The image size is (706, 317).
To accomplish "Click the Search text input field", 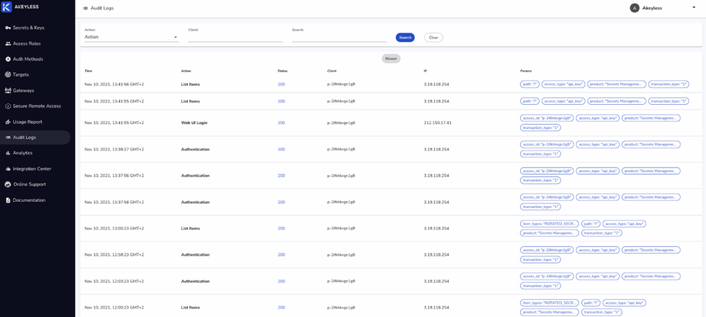I will coord(339,38).
